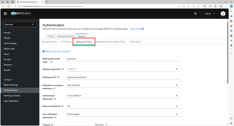Image resolution: width=234 pixels, height=126 pixels.
Task: Open the hamburger navigation menu
Action: [x=5, y=13]
